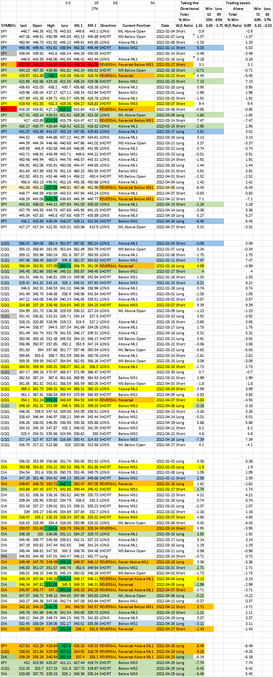273x677 pixels.
Task: Click the Date column header cell
Action: click(165, 26)
